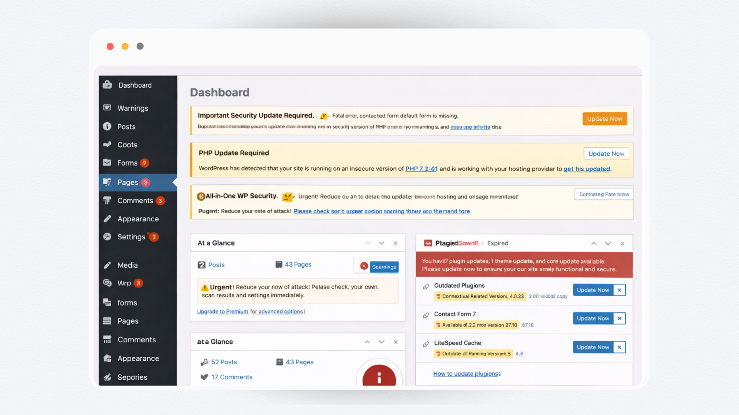Open Settings in the sidebar
Screen dimensions: 739x415
131,237
